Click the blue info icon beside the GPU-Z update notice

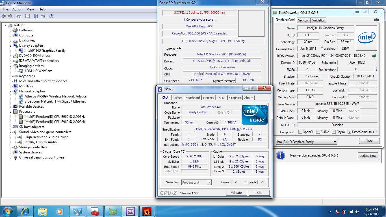tap(281, 155)
